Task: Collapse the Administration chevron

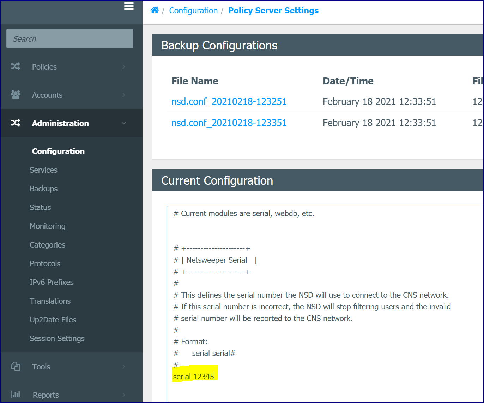Action: 124,123
